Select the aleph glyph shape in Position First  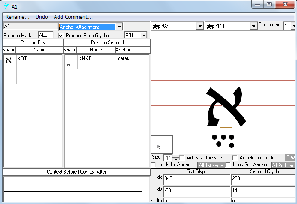click(x=9, y=60)
